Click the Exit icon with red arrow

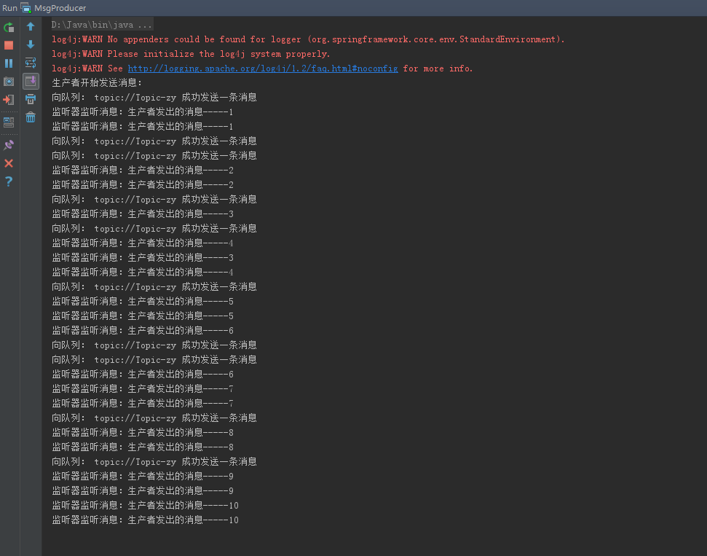coord(9,100)
